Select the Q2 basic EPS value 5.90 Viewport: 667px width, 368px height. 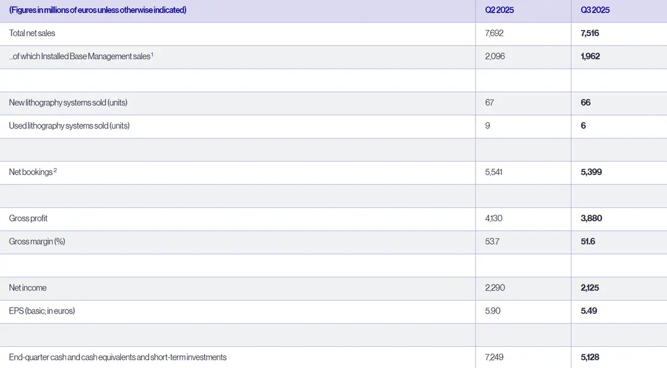492,311
